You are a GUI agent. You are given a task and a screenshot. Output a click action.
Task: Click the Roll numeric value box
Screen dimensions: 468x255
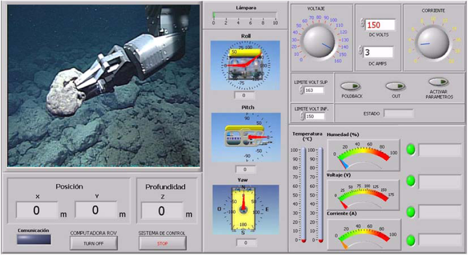tap(244, 96)
